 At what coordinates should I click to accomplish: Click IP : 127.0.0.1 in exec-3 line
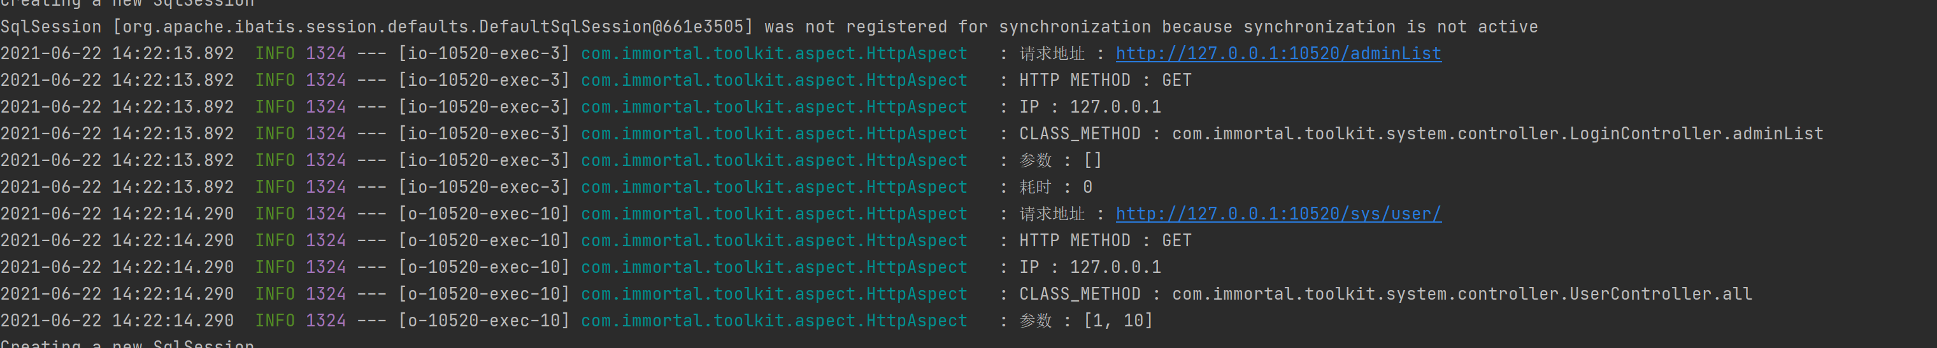pos(1090,107)
